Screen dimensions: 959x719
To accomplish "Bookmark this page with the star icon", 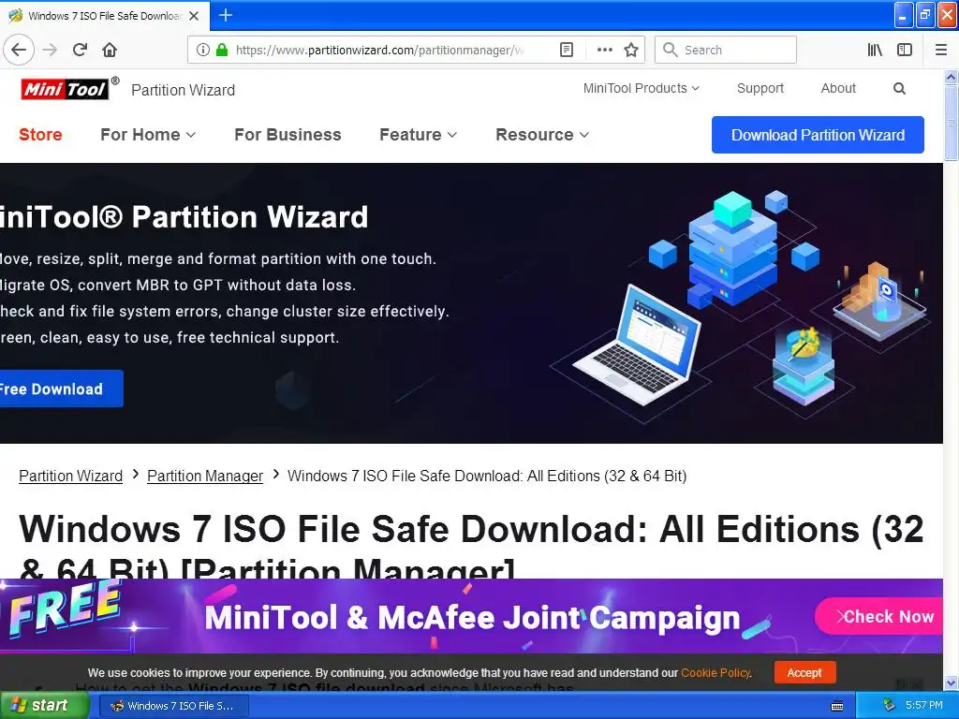I will [631, 50].
